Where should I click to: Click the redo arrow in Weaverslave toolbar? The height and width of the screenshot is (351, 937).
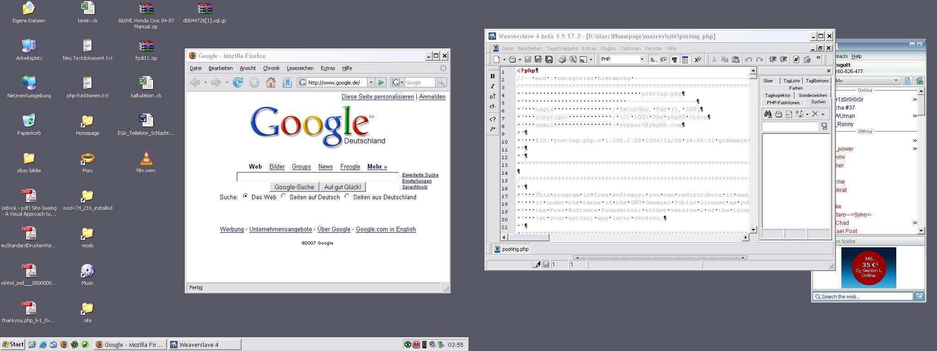click(x=759, y=59)
